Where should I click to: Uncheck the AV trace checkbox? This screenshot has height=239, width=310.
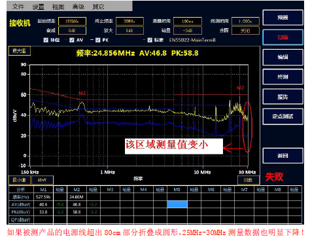(x=72, y=40)
